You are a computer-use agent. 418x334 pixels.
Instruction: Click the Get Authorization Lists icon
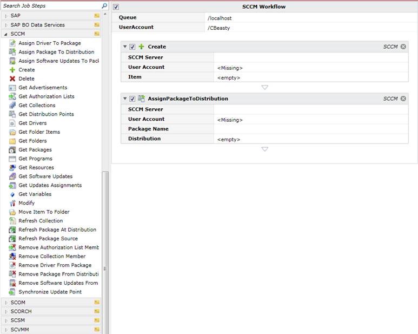click(12, 96)
